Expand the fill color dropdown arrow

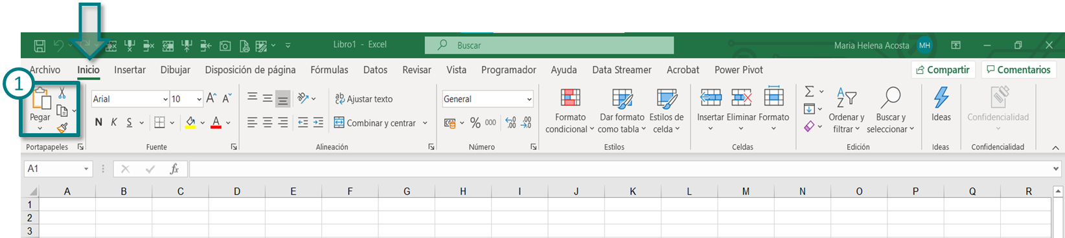(202, 123)
